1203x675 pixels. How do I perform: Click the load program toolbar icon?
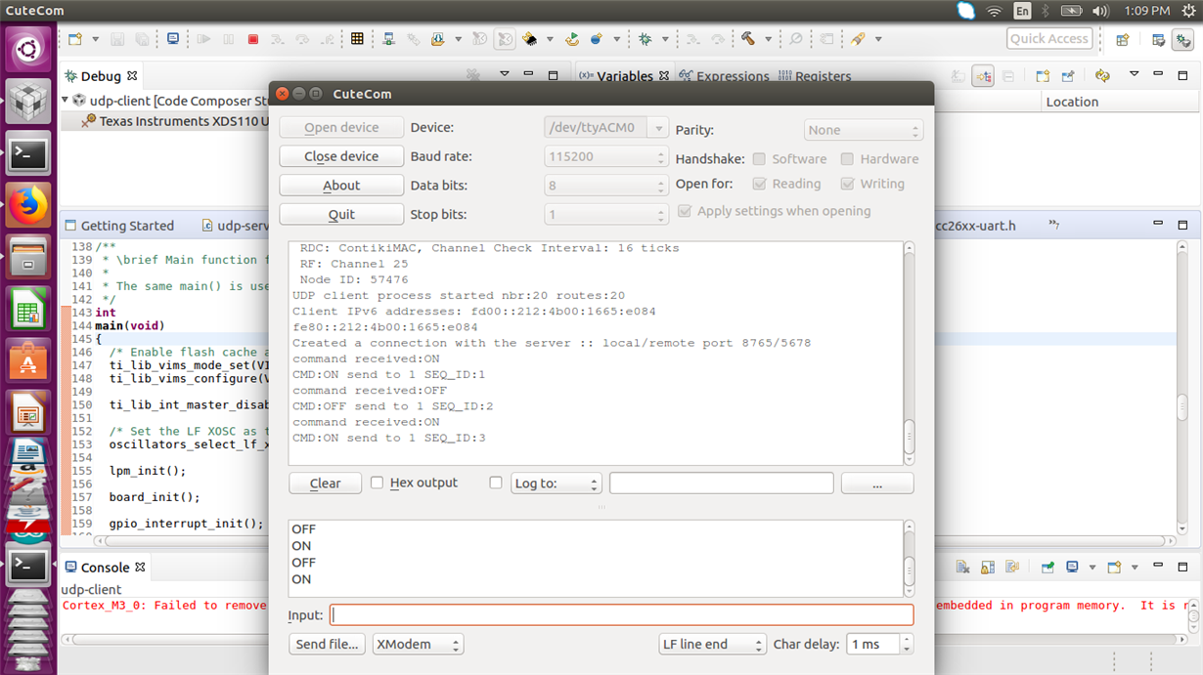[x=438, y=39]
